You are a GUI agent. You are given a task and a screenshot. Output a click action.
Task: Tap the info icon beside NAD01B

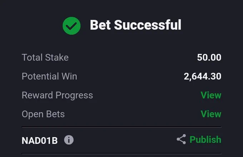pyautogui.click(x=69, y=140)
